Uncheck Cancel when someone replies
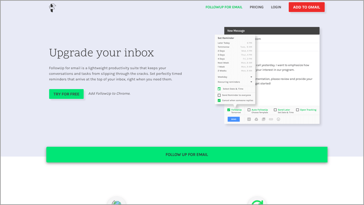The width and height of the screenshot is (364, 205). point(219,100)
